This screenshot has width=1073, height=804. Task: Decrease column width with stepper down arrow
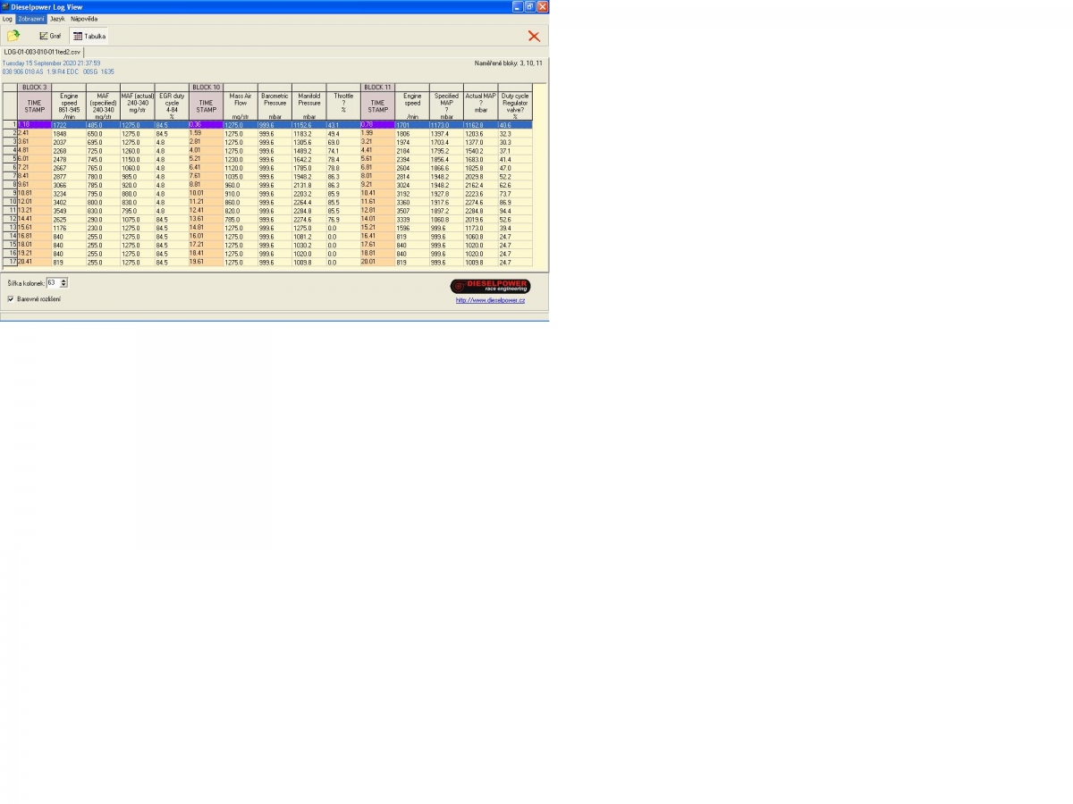pos(63,285)
